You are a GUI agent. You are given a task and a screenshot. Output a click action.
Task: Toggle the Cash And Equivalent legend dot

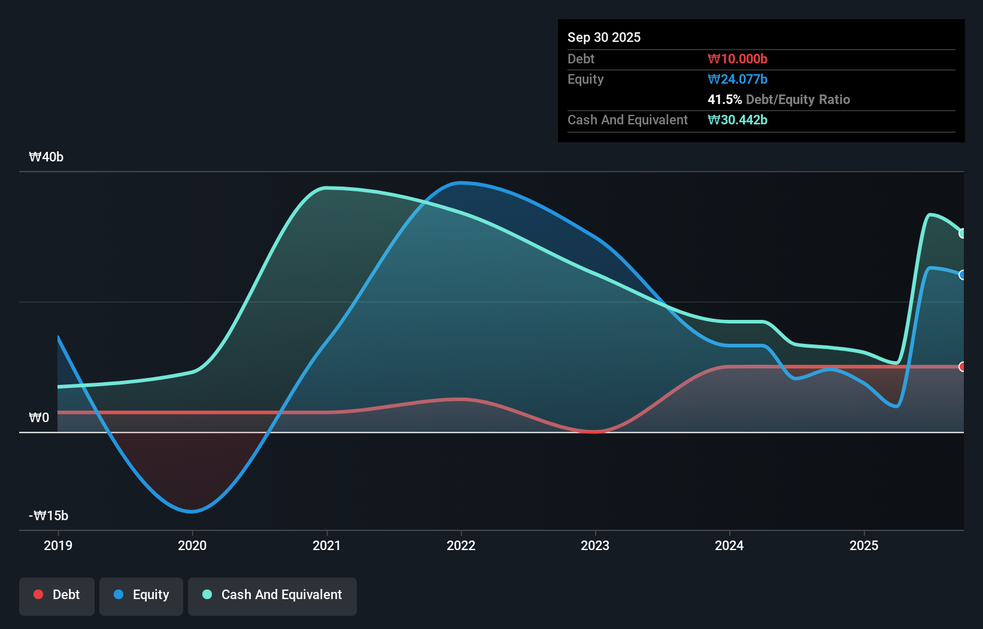coord(206,594)
